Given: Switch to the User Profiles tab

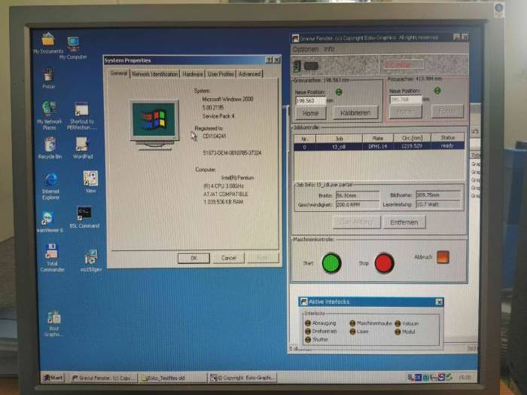Looking at the screenshot, I should (221, 74).
